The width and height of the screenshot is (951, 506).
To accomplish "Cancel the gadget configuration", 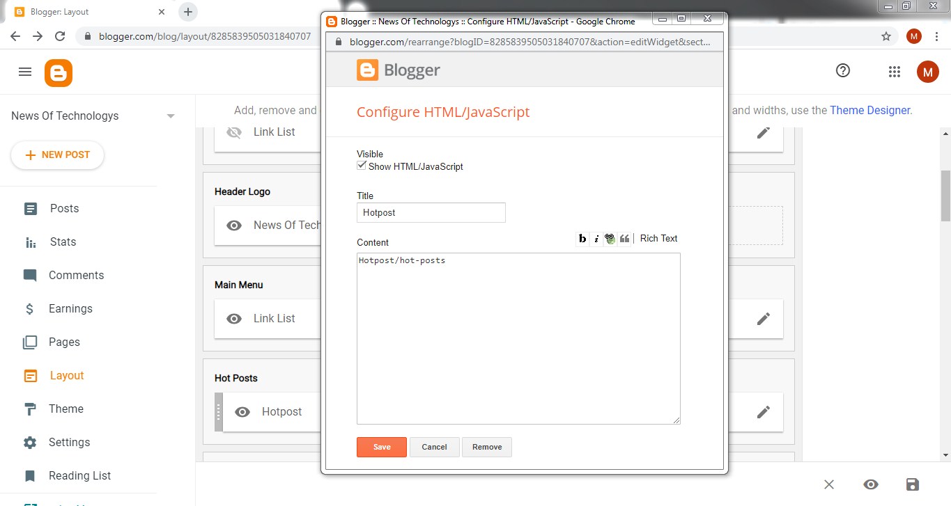I will click(434, 447).
